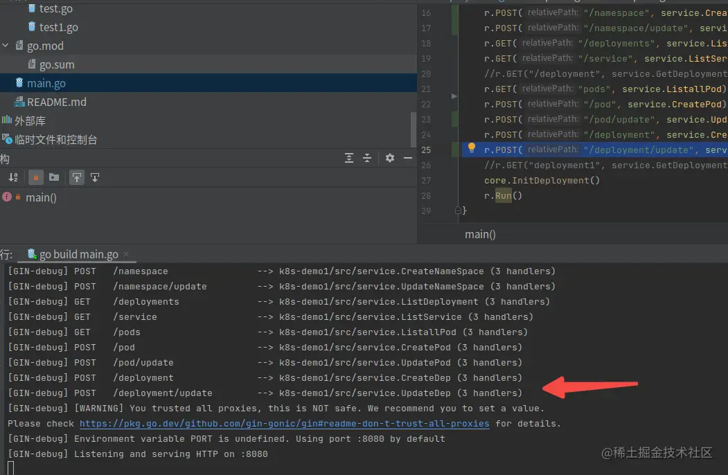Click the Go file icon of test1.go
Viewport: 728px width, 475px height.
(32, 26)
